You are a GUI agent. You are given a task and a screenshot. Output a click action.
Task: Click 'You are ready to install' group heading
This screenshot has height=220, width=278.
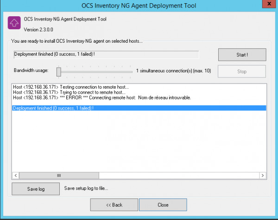(76, 41)
